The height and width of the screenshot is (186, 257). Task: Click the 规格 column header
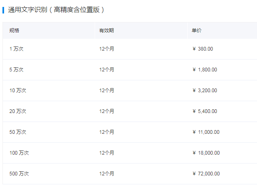coord(14,31)
